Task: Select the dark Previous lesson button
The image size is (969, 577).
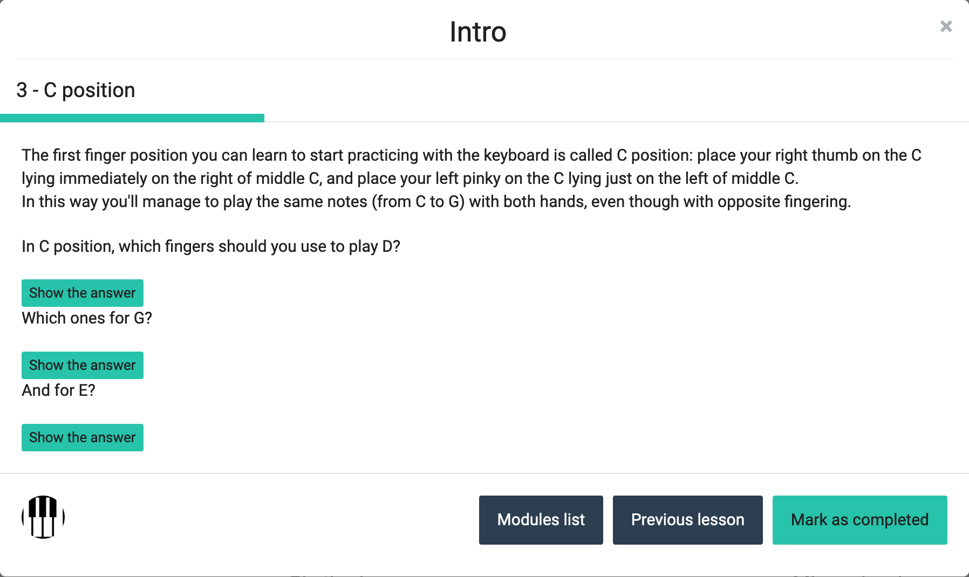Action: [687, 519]
